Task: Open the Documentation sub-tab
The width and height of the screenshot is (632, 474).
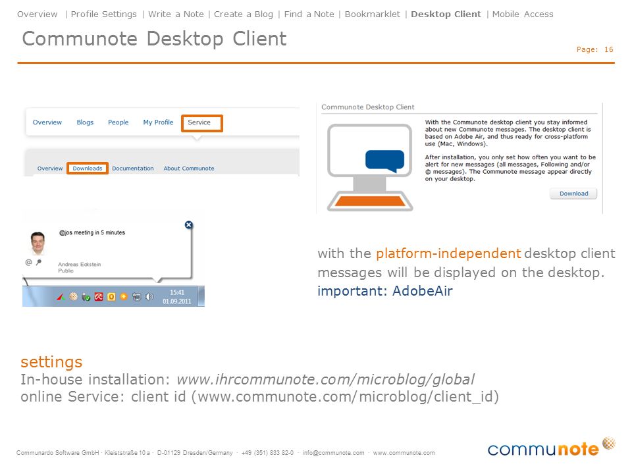Action: 133,169
